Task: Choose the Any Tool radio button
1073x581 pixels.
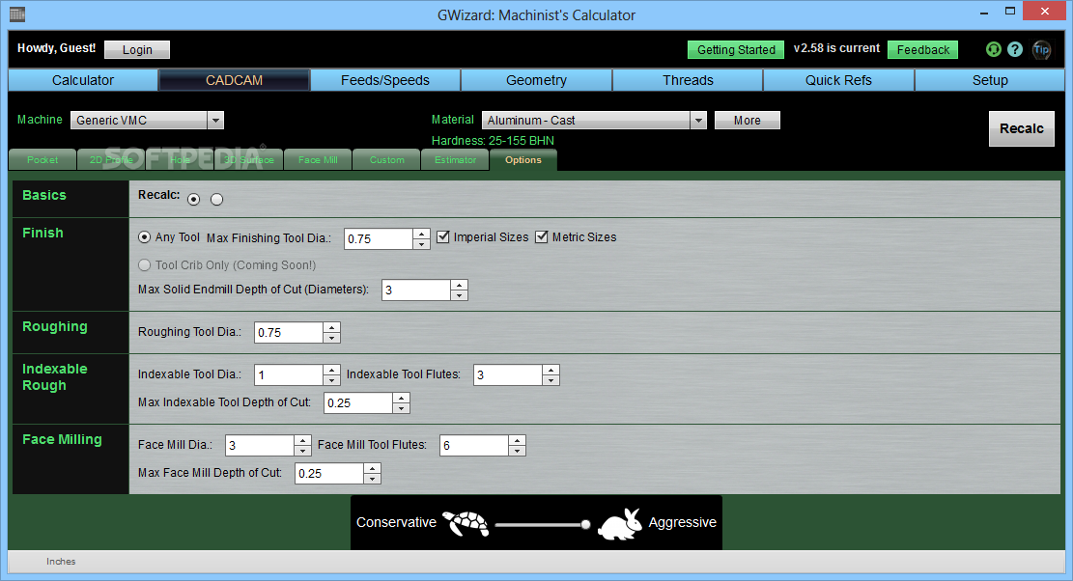Action: click(x=145, y=237)
